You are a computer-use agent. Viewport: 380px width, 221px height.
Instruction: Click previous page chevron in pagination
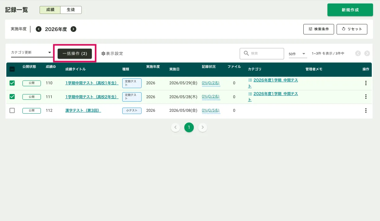(175, 128)
